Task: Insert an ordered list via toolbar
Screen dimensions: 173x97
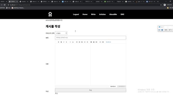Action: [79, 42]
